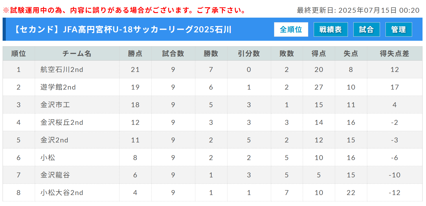Screen dimensions: 426x206
Task: Switch to the 戦績表 tab
Action: [x=330, y=29]
